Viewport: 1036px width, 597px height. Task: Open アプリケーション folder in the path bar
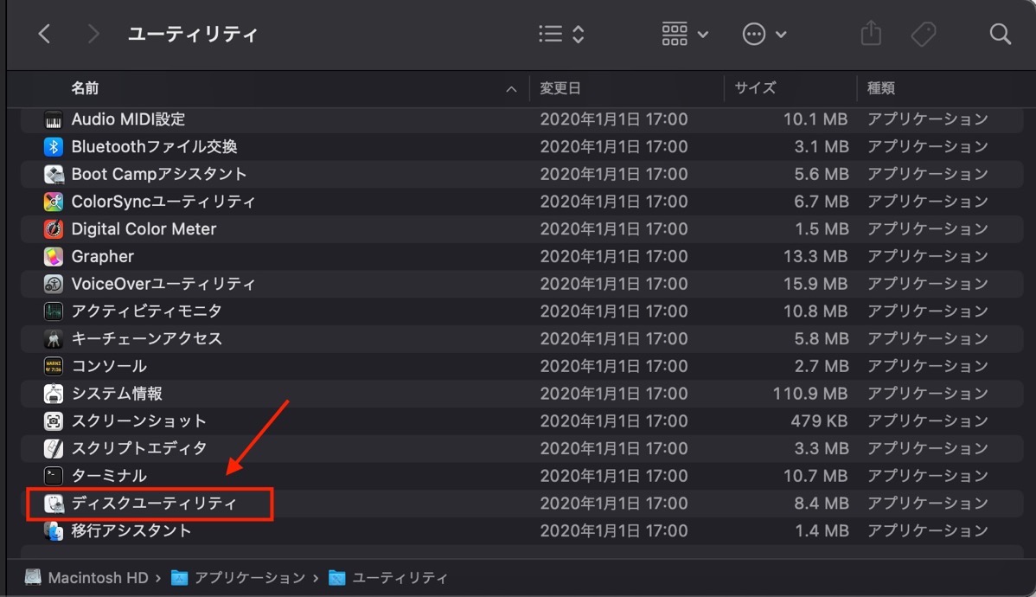click(x=239, y=577)
